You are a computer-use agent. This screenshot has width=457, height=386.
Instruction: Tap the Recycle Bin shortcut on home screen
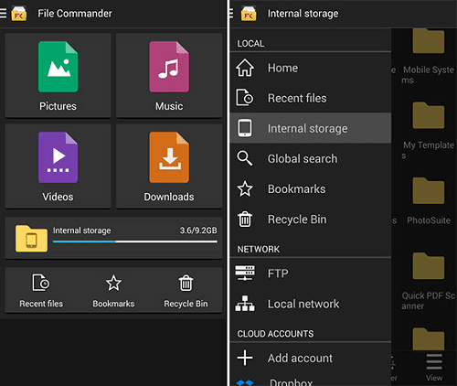pyautogui.click(x=186, y=291)
